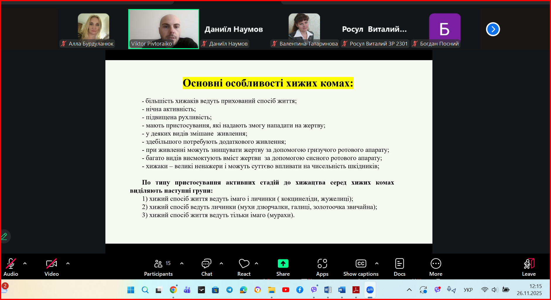Image resolution: width=551 pixels, height=300 pixels.
Task: Expand the caption options arrow
Action: 377,263
